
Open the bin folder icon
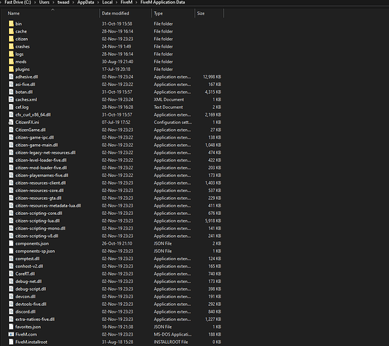[x=11, y=24]
